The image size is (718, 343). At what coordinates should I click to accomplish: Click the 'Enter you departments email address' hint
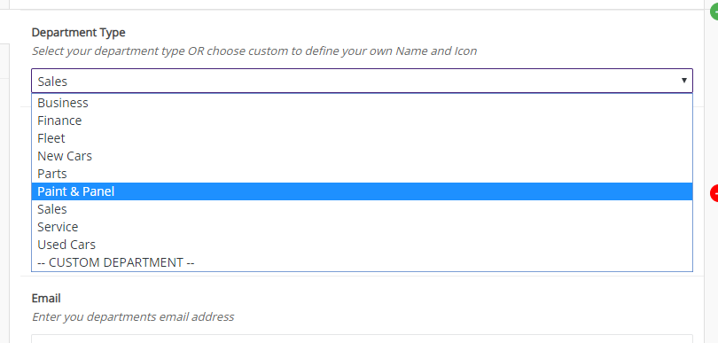pyautogui.click(x=133, y=316)
